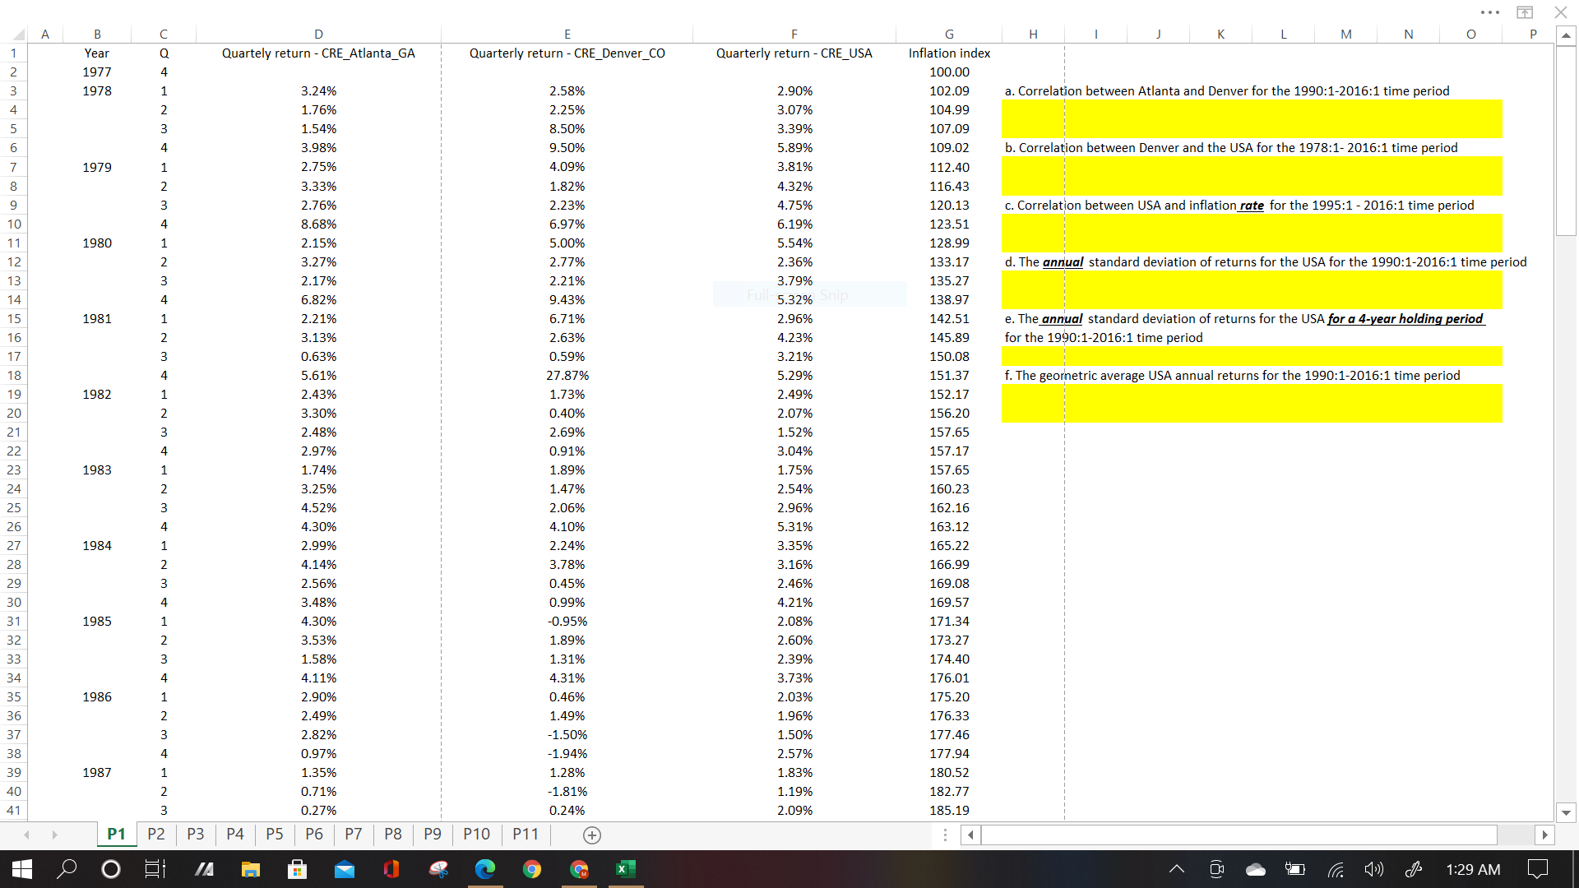Select the Inflation index header cell
1579x888 pixels.
coord(948,53)
